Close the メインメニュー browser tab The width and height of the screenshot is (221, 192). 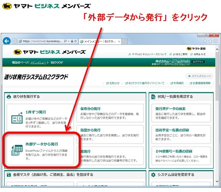click(119, 41)
